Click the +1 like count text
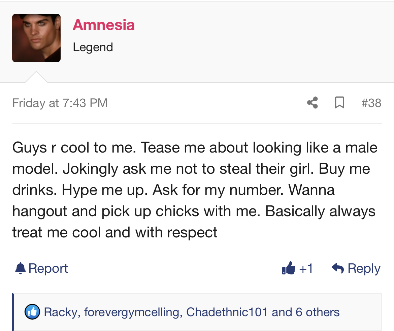394x331 pixels. 306,268
